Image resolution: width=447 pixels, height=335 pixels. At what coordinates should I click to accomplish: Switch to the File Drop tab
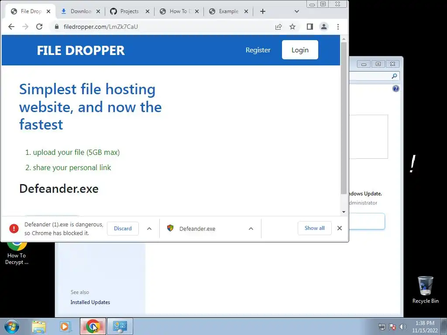pyautogui.click(x=31, y=11)
